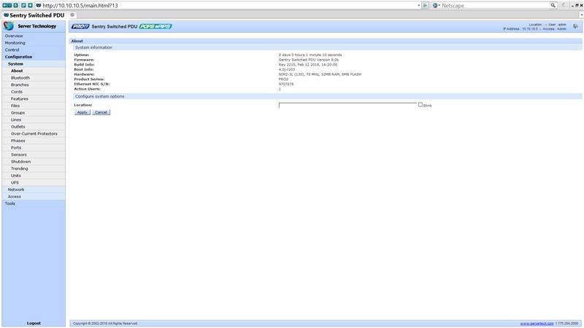
Task: Open the address bar history dropdown
Action: 419,6
